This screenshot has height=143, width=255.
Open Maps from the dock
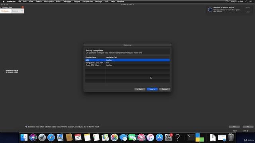click(105, 137)
